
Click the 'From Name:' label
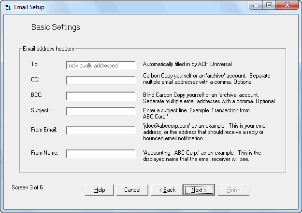(44, 152)
